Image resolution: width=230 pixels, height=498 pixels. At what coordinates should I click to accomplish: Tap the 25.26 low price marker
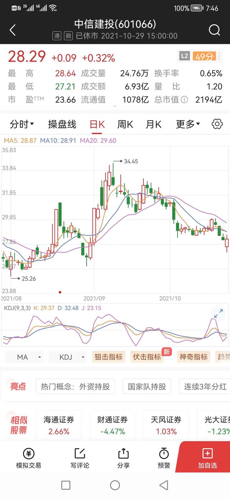click(29, 278)
